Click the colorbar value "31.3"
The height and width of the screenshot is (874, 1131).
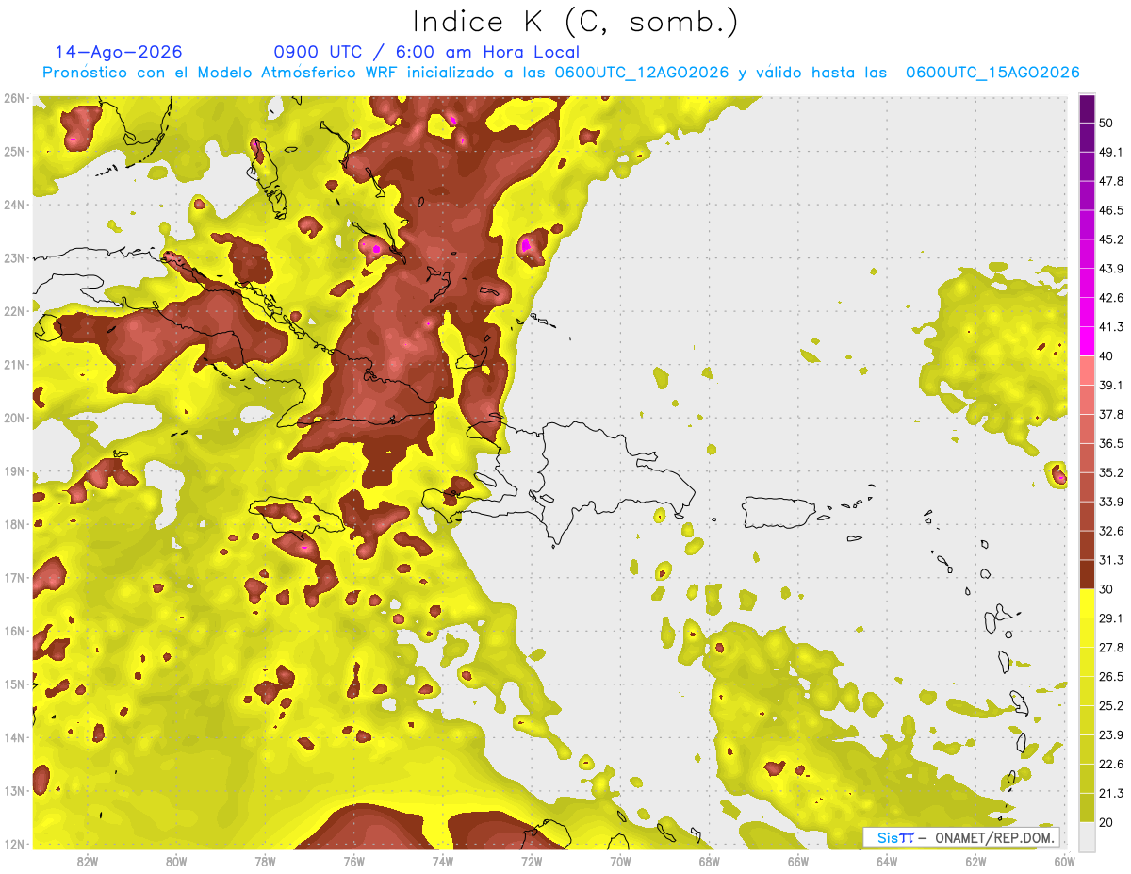(x=1110, y=560)
